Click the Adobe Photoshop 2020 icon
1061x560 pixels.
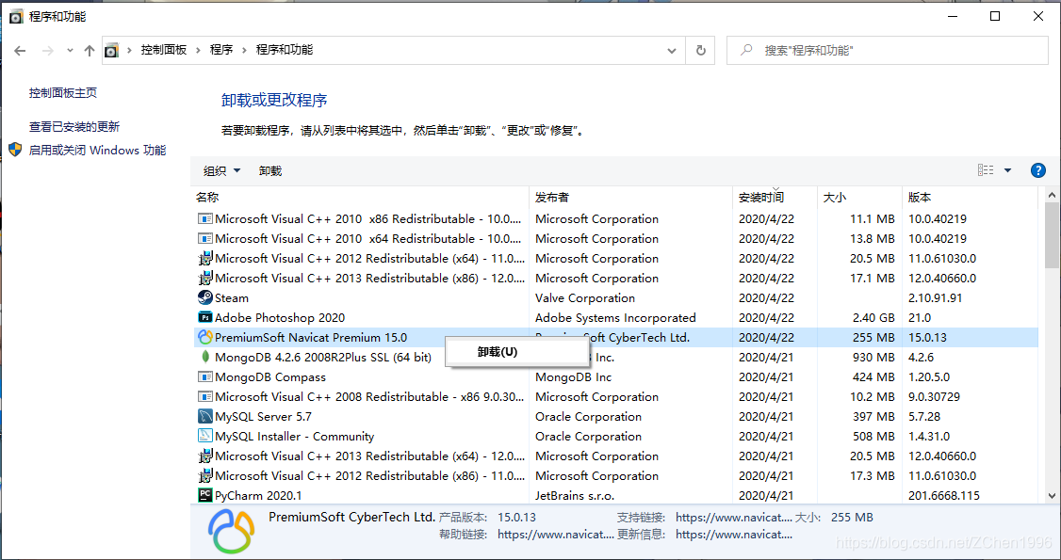point(205,317)
